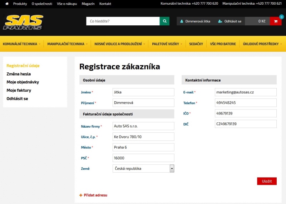Click the Kontaktní informace section header
The width and height of the screenshot is (286, 204).
click(x=229, y=80)
